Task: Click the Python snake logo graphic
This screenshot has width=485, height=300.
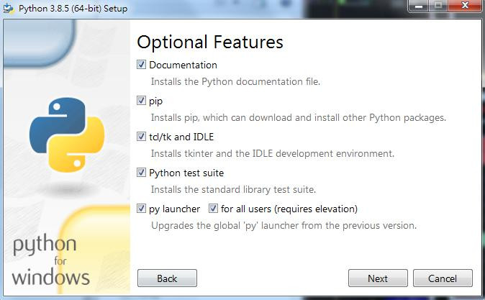Action: coord(67,135)
